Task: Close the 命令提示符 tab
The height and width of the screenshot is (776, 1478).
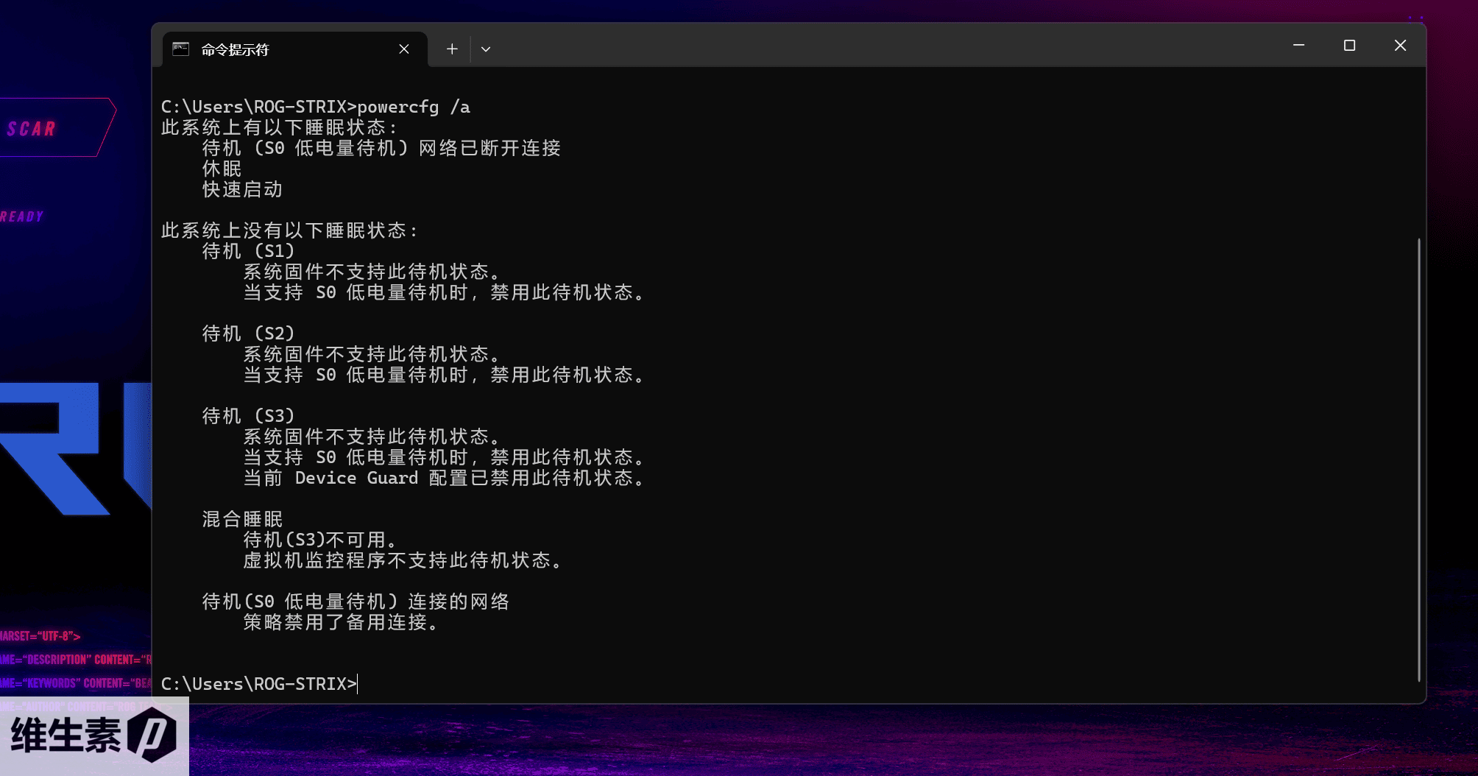Action: (404, 49)
